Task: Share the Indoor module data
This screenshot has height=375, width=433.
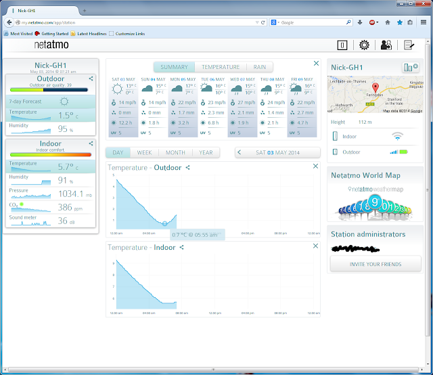Action: point(91,144)
